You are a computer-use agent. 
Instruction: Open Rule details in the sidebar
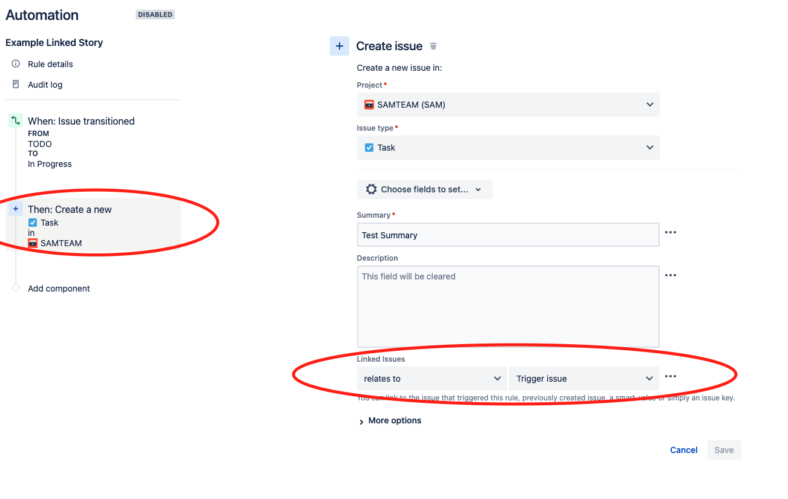50,64
